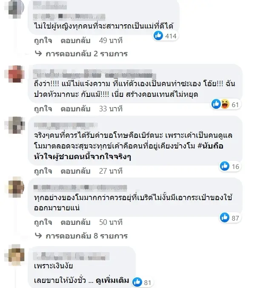
Task: Open the 33 นาที timestamp link
Action: [111, 109]
